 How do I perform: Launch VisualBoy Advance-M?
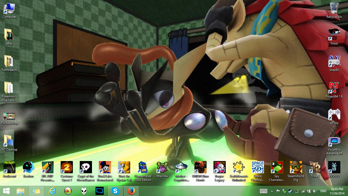pos(334,146)
